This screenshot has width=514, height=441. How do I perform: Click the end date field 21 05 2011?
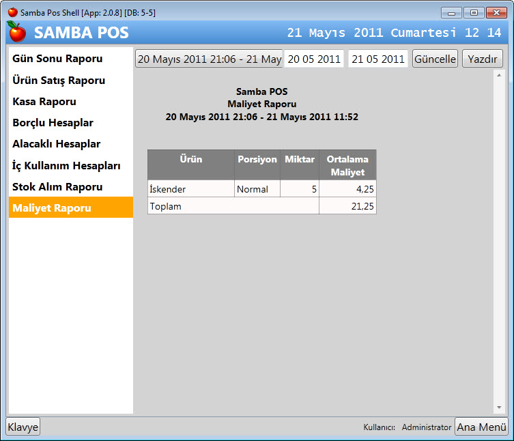378,59
